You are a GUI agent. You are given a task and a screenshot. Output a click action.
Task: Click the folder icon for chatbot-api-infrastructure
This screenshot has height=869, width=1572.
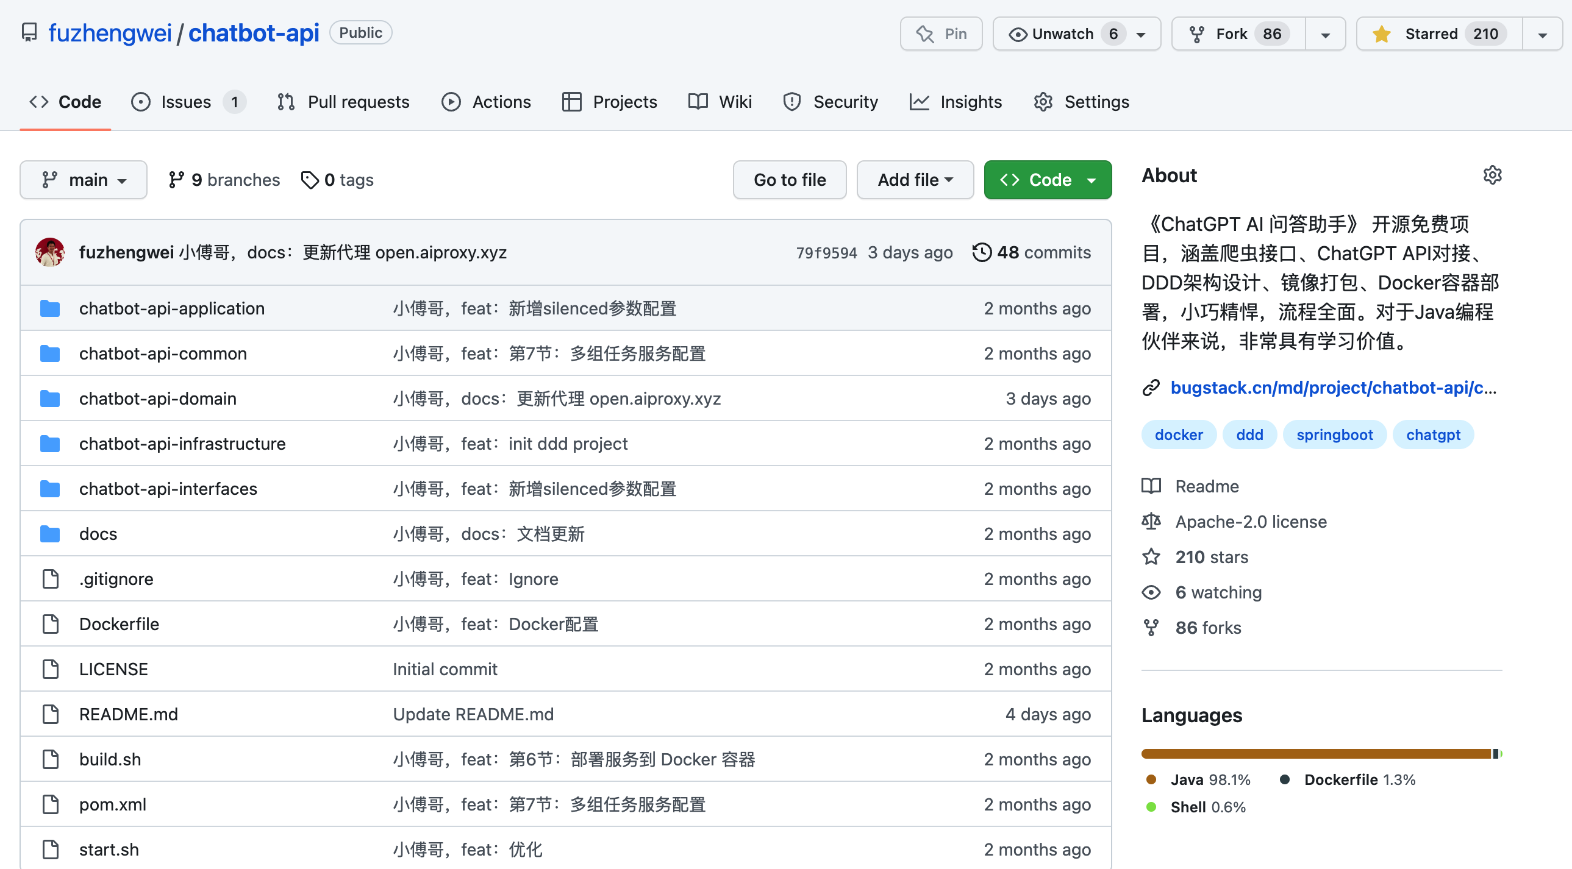(x=50, y=444)
